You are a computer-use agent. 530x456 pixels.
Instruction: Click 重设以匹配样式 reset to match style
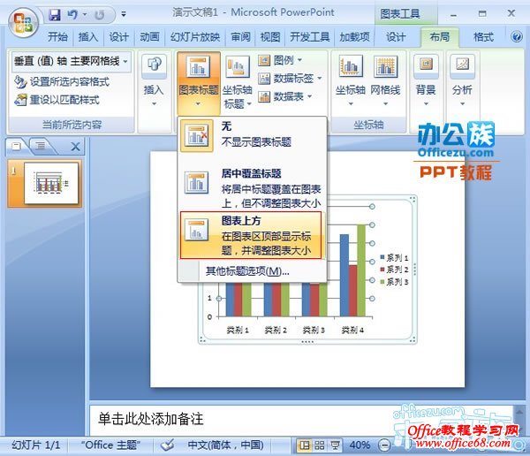pyautogui.click(x=57, y=100)
